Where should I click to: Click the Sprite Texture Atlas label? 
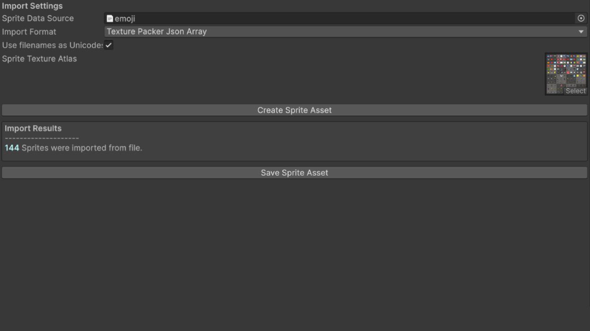pyautogui.click(x=39, y=58)
